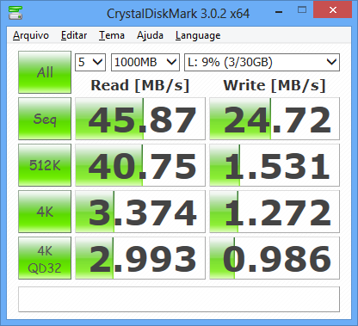Select the 4K QD32 write value 0.986
Image resolution: width=358 pixels, height=326 pixels.
(x=275, y=258)
